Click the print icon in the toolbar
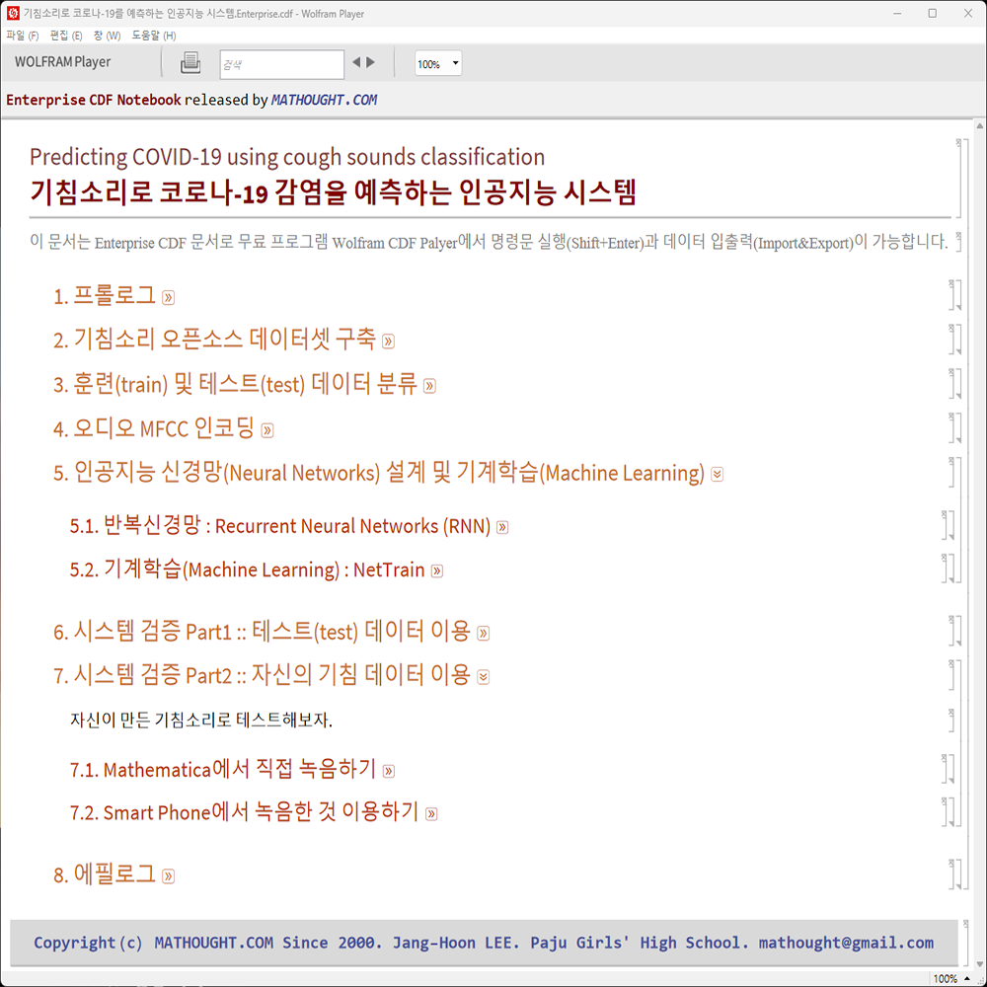The height and width of the screenshot is (987, 987). coord(190,63)
